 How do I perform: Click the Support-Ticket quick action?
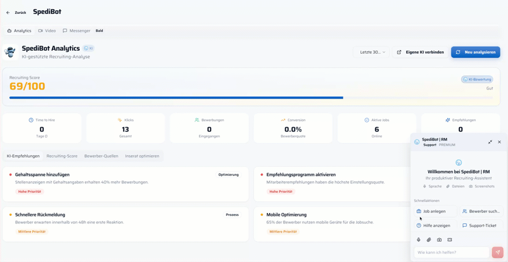(x=481, y=226)
